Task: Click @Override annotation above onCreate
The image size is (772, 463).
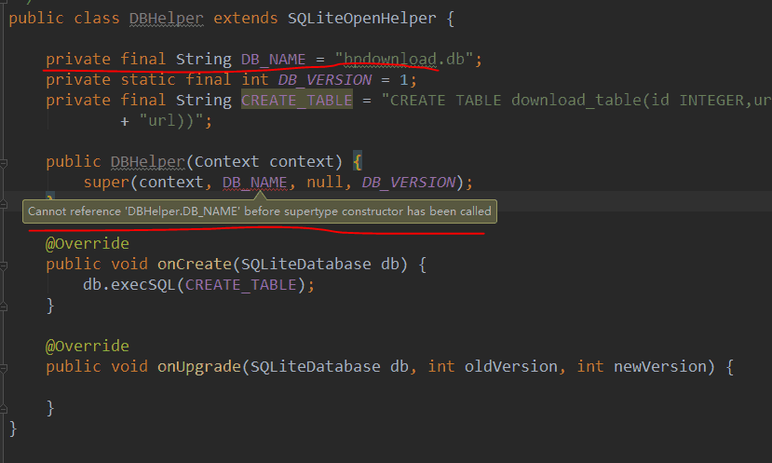Action: tap(88, 243)
